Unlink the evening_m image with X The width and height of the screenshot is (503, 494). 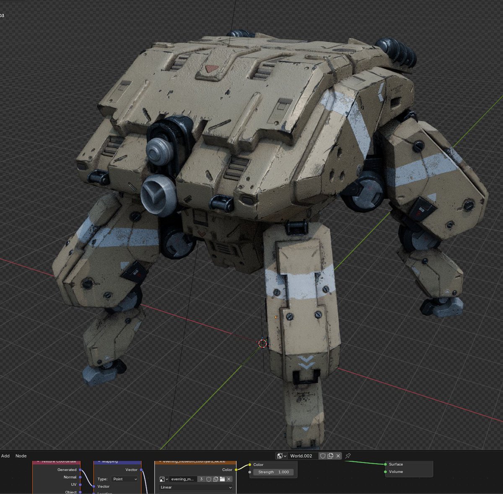point(229,479)
